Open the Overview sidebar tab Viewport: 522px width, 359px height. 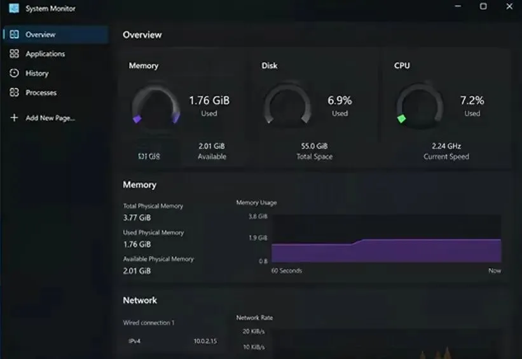click(x=55, y=34)
